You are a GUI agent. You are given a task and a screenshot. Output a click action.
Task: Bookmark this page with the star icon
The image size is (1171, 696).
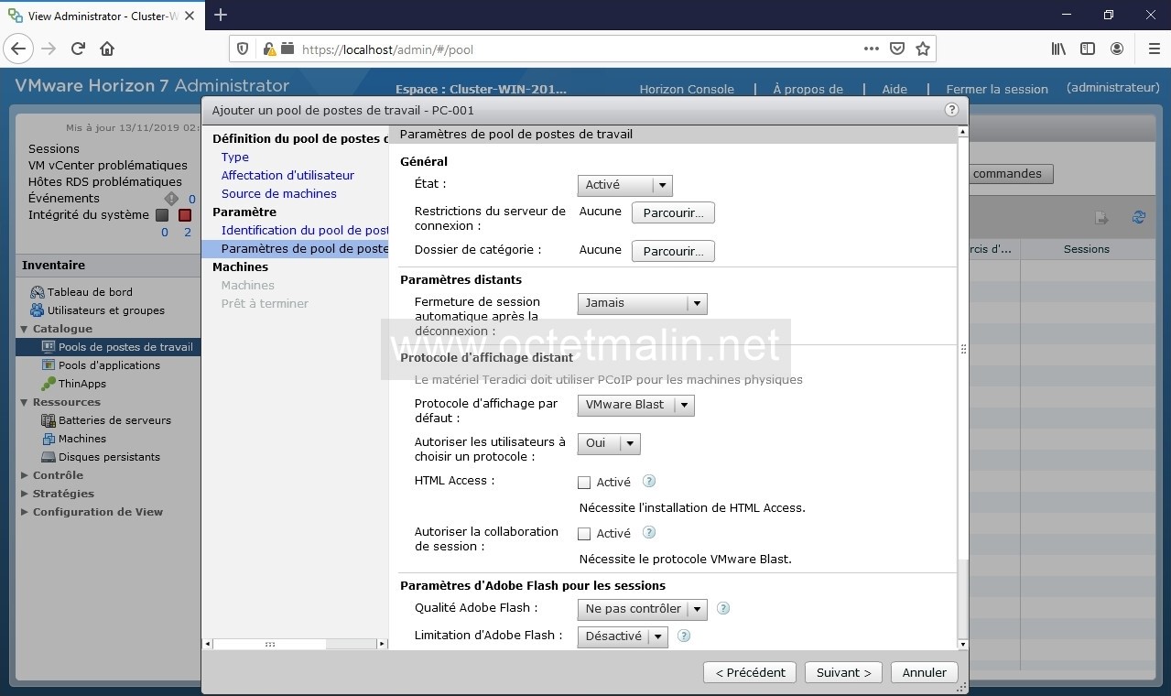923,49
